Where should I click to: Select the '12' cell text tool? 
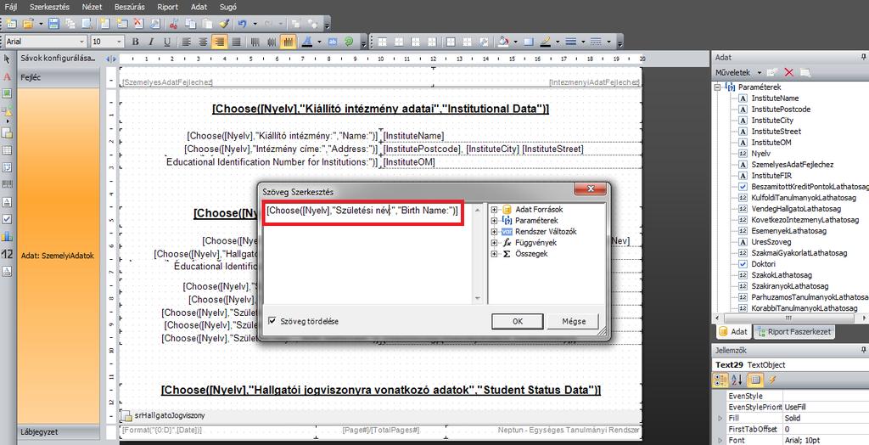click(x=7, y=254)
